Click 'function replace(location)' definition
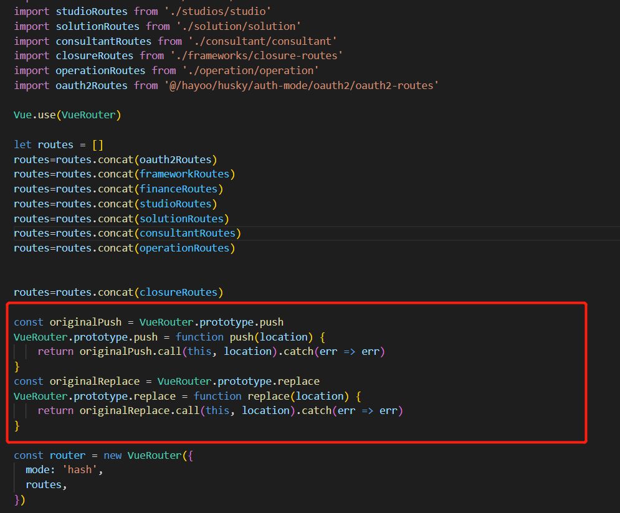Viewport: 620px width, 513px height. click(271, 397)
